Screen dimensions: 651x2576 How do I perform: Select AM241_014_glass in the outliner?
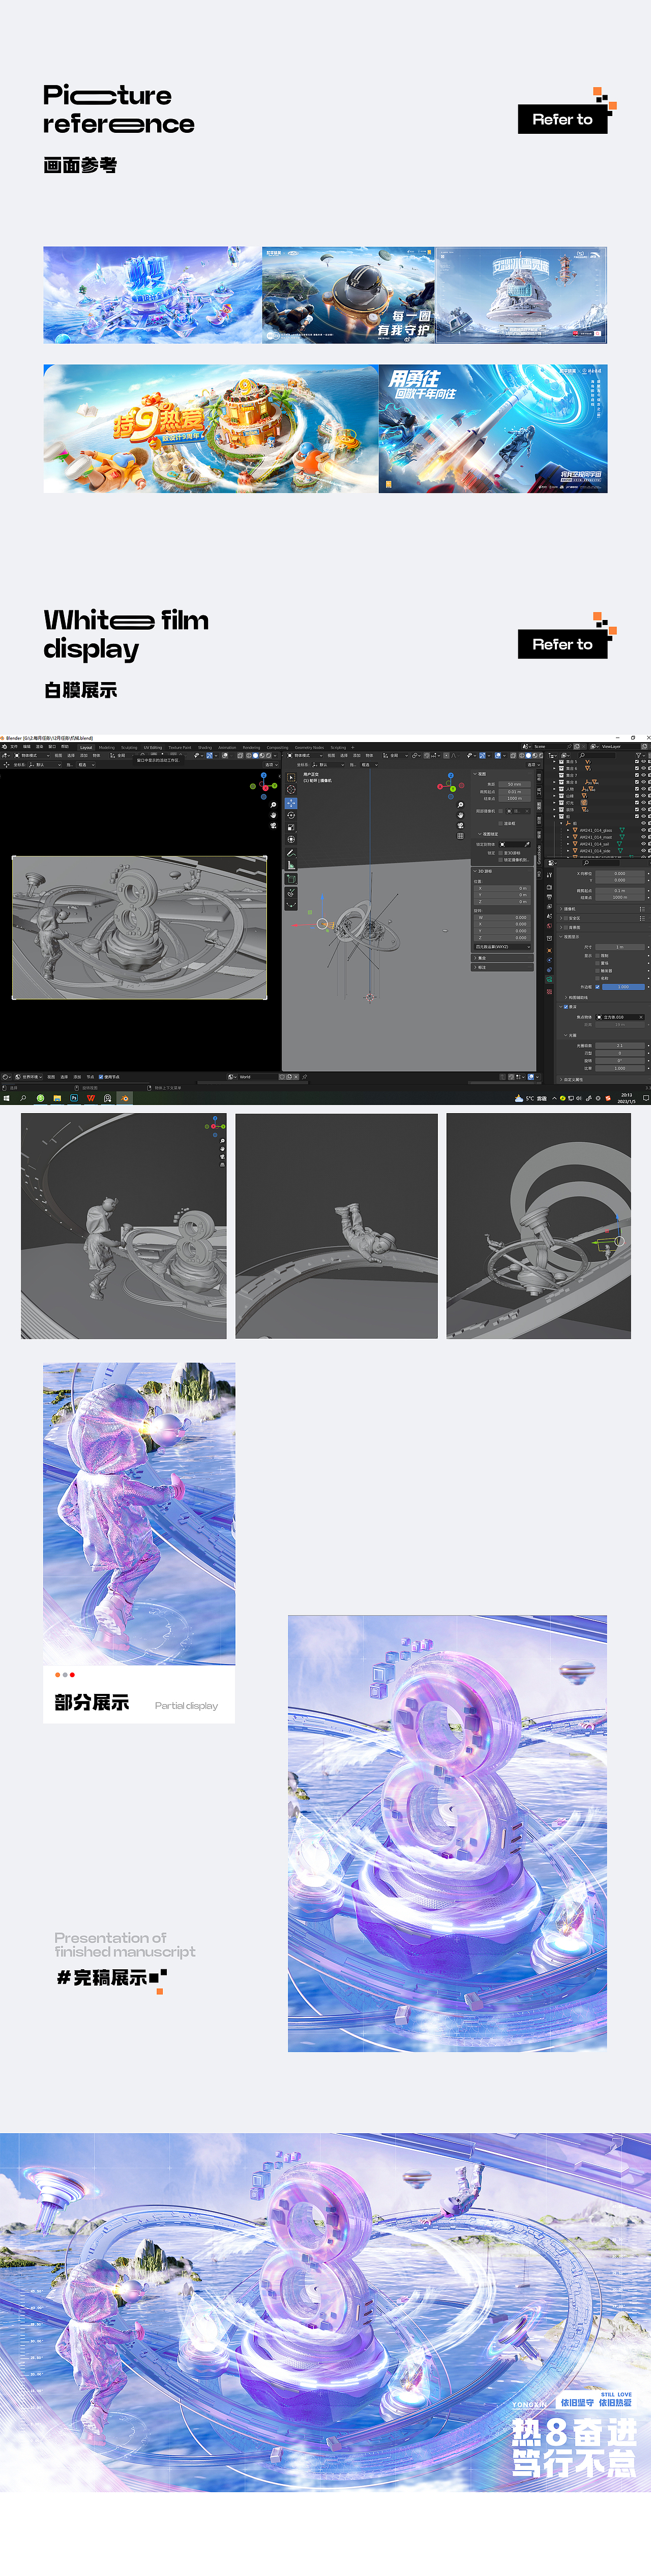(595, 830)
